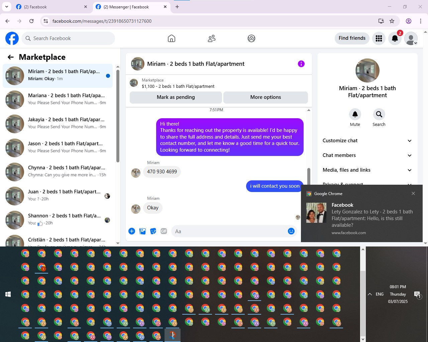Click the $1,100 listing details link

pos(178,86)
